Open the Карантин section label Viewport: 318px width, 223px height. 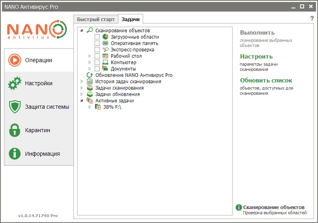click(x=37, y=130)
